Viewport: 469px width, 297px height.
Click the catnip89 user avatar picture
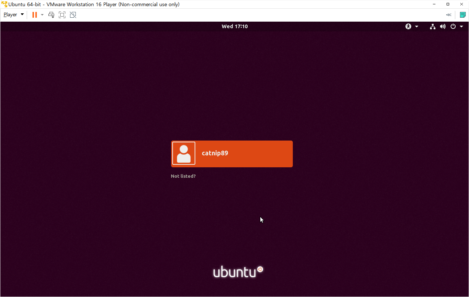(184, 153)
